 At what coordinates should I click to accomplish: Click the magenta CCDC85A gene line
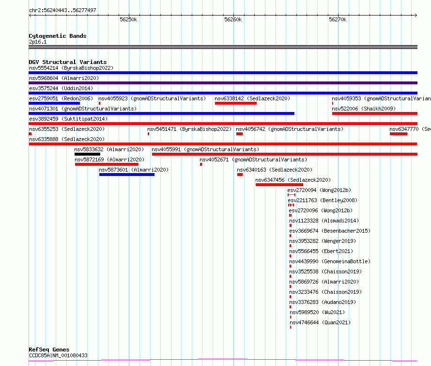(223, 360)
